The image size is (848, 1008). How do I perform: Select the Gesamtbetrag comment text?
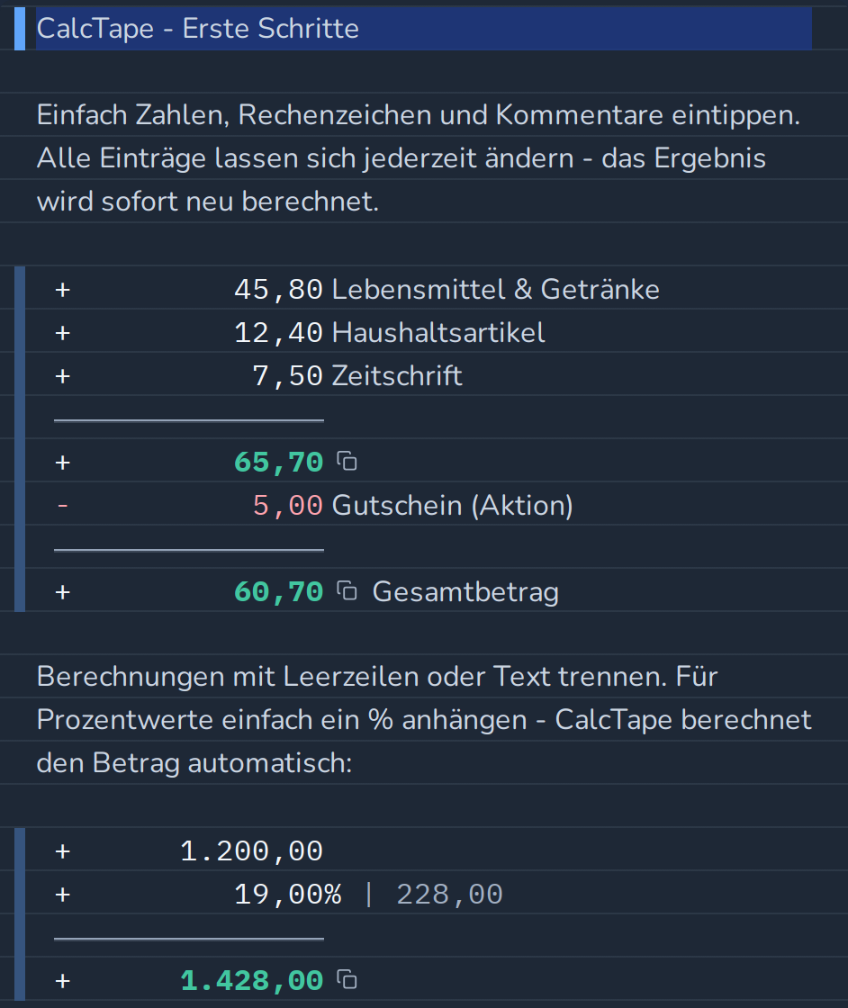(x=465, y=592)
